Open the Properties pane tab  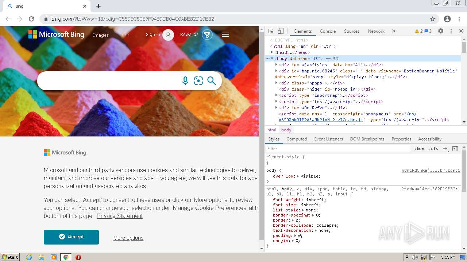(x=401, y=139)
